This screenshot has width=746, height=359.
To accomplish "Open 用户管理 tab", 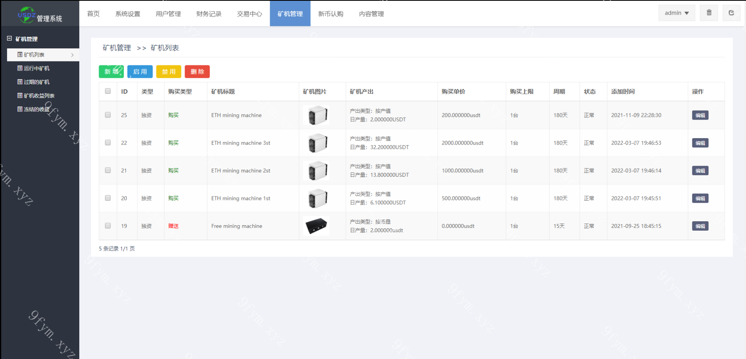I will coord(168,14).
